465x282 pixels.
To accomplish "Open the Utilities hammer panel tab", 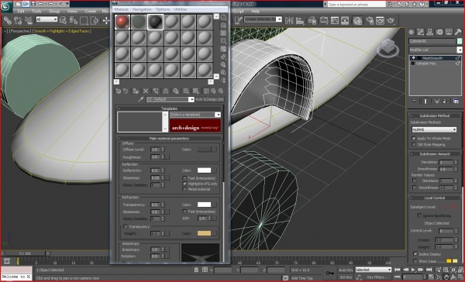I will 458,32.
